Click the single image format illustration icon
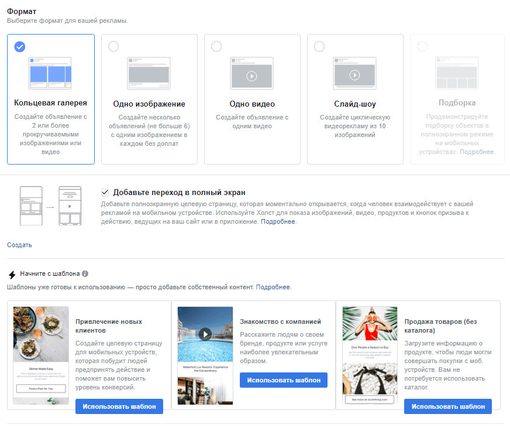510x431 pixels. (149, 73)
